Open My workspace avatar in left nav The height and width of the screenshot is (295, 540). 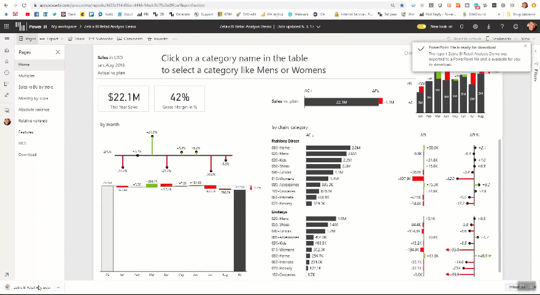7,122
